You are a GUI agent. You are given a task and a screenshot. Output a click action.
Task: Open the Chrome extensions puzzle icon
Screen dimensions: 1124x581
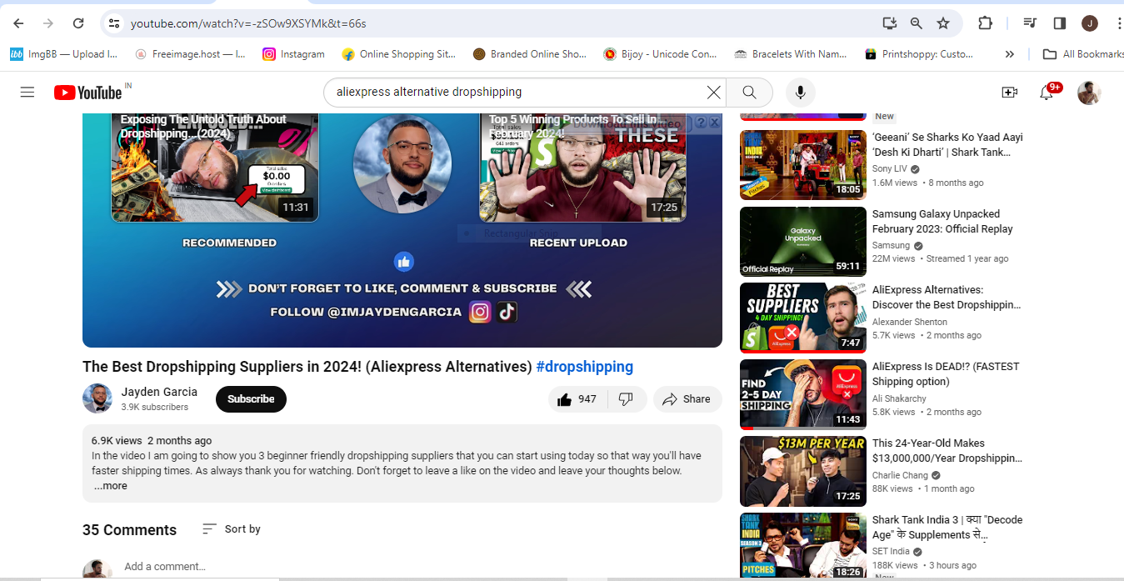(x=985, y=23)
